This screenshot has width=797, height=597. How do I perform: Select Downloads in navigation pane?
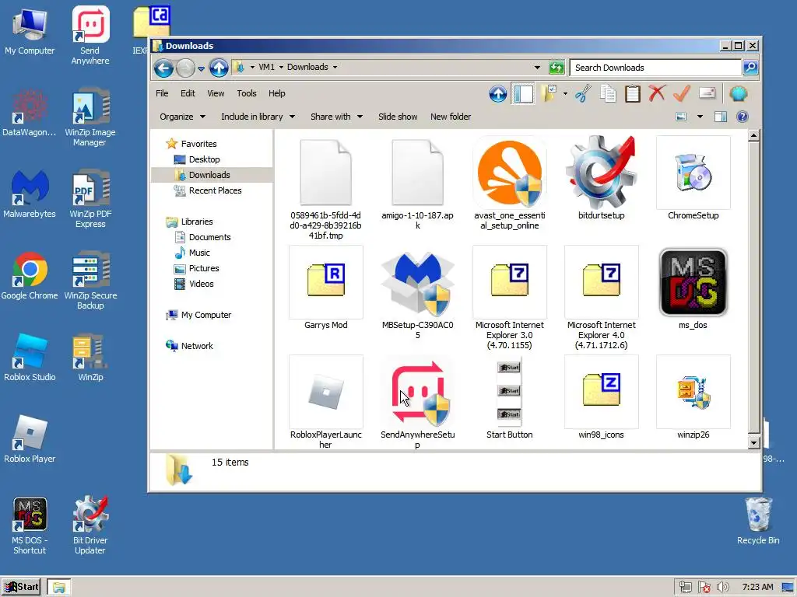coord(209,175)
